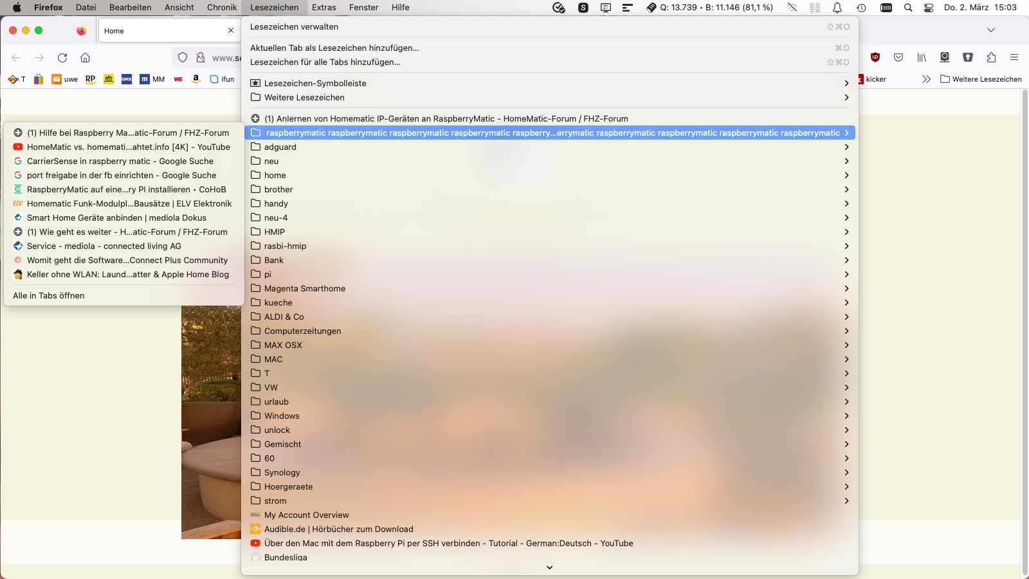Screen dimensions: 1029x579
Task: Open the macOS notification bell icon
Action: click(837, 8)
